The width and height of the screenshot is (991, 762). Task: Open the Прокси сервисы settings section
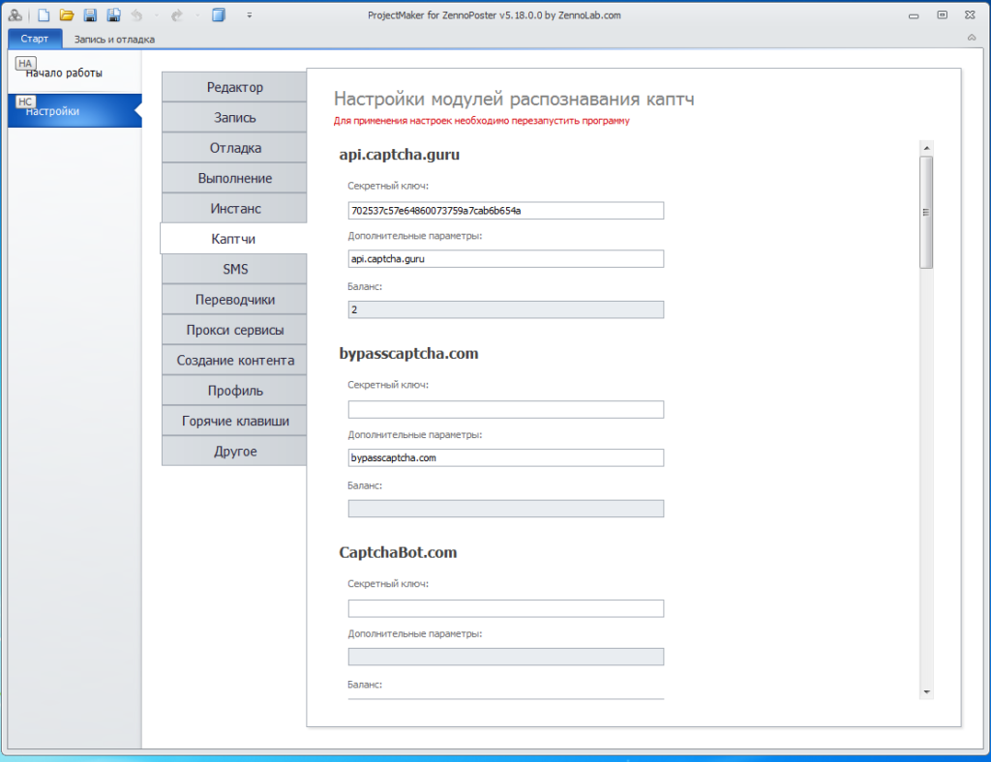[x=234, y=330]
